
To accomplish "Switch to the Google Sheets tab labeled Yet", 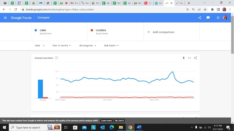I will coord(127,3).
